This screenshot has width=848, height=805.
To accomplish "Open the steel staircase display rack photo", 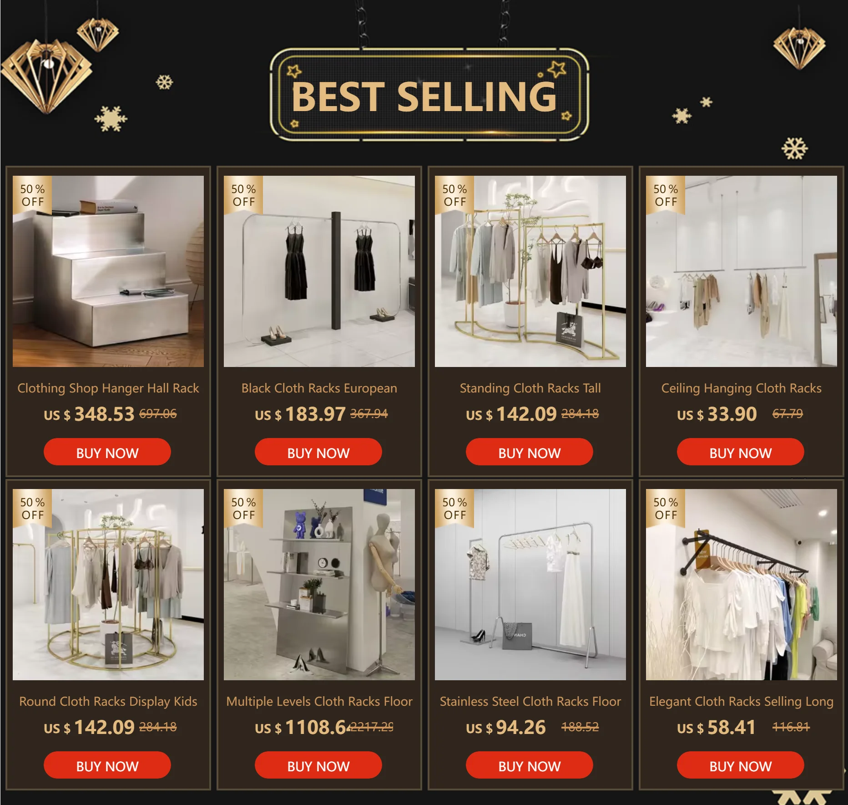I will [x=108, y=271].
